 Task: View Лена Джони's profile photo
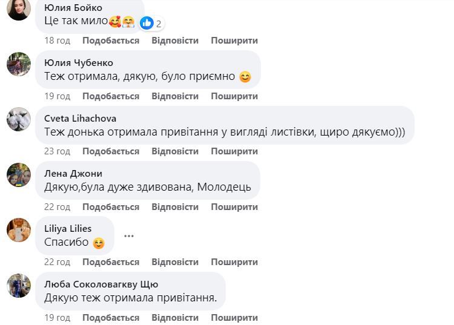click(x=19, y=175)
